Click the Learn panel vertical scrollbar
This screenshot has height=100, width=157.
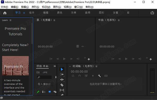(x=32, y=33)
